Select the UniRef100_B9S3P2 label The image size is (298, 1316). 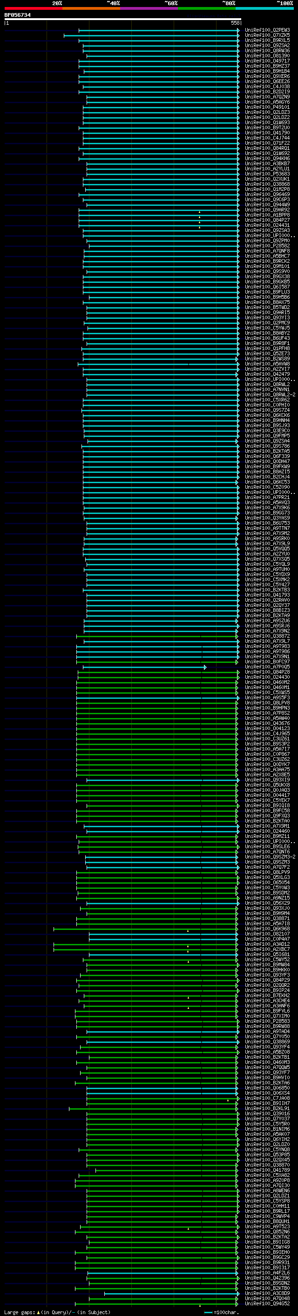click(267, 744)
